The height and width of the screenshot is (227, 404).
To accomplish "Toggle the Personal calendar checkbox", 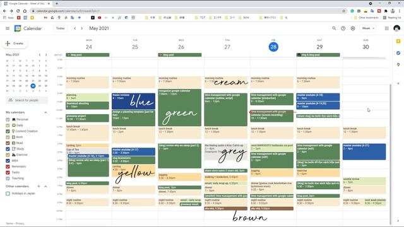I will click(x=8, y=119).
